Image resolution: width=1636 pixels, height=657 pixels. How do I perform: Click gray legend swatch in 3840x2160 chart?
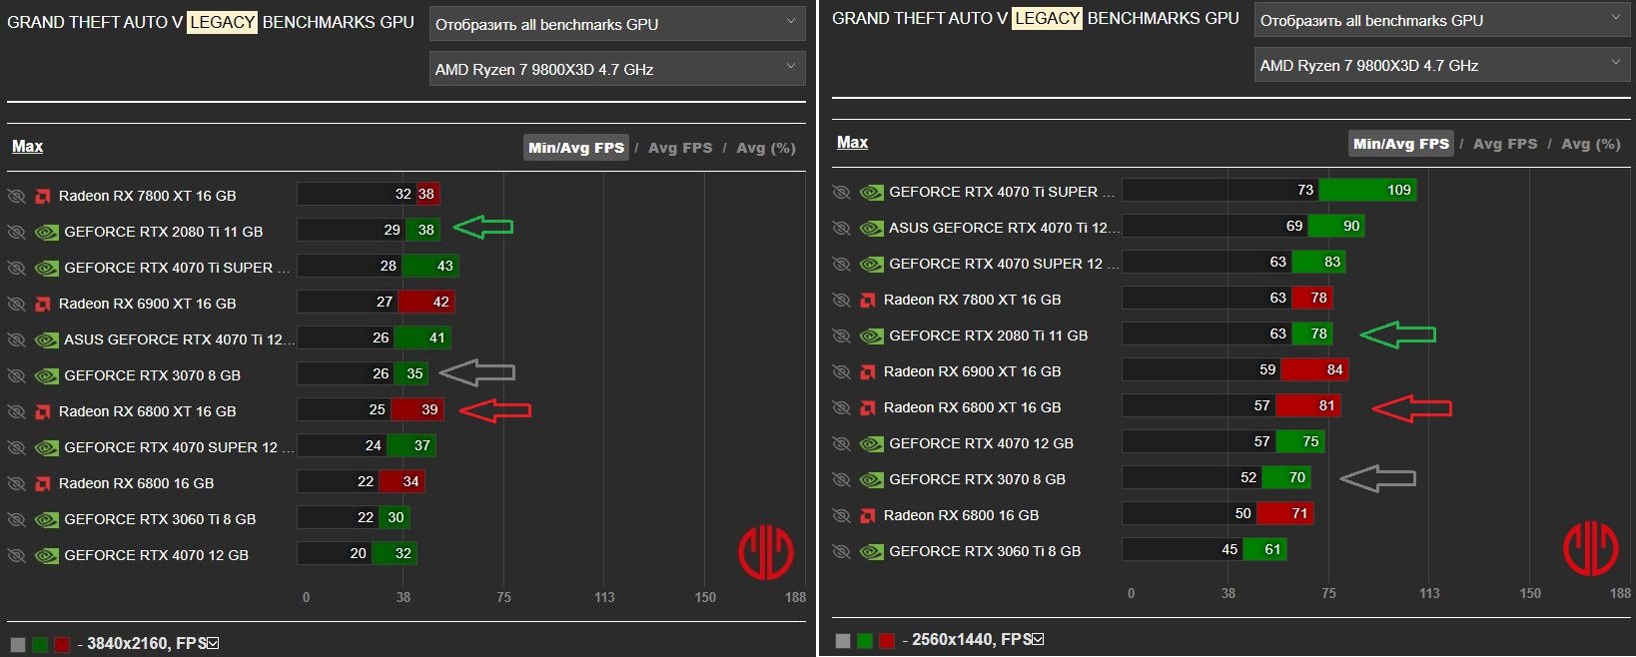[17, 645]
